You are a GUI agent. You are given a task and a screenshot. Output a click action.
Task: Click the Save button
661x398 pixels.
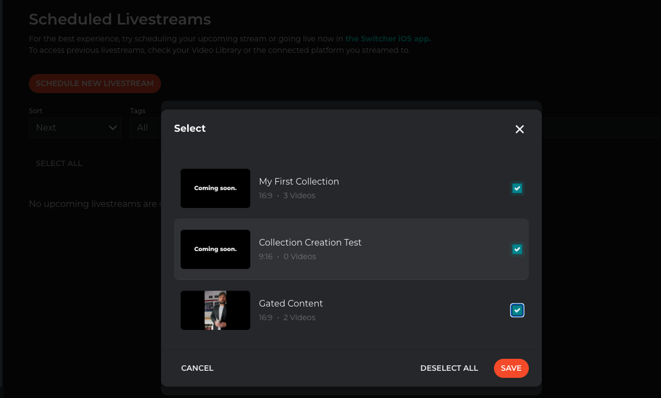coord(511,368)
